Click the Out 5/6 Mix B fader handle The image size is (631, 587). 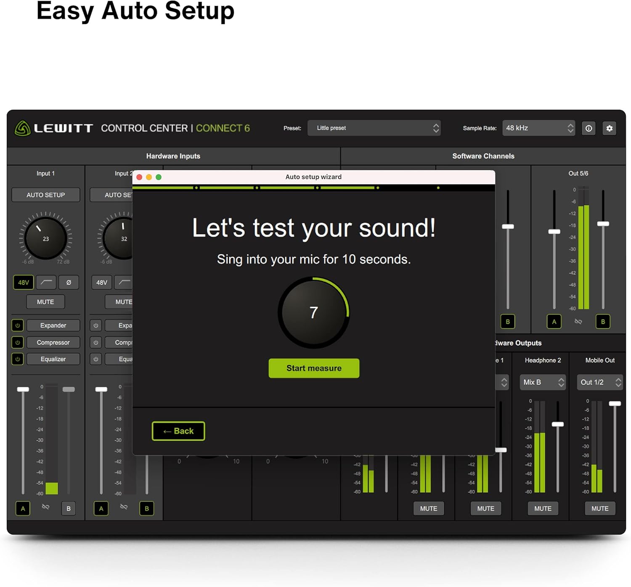(x=603, y=224)
